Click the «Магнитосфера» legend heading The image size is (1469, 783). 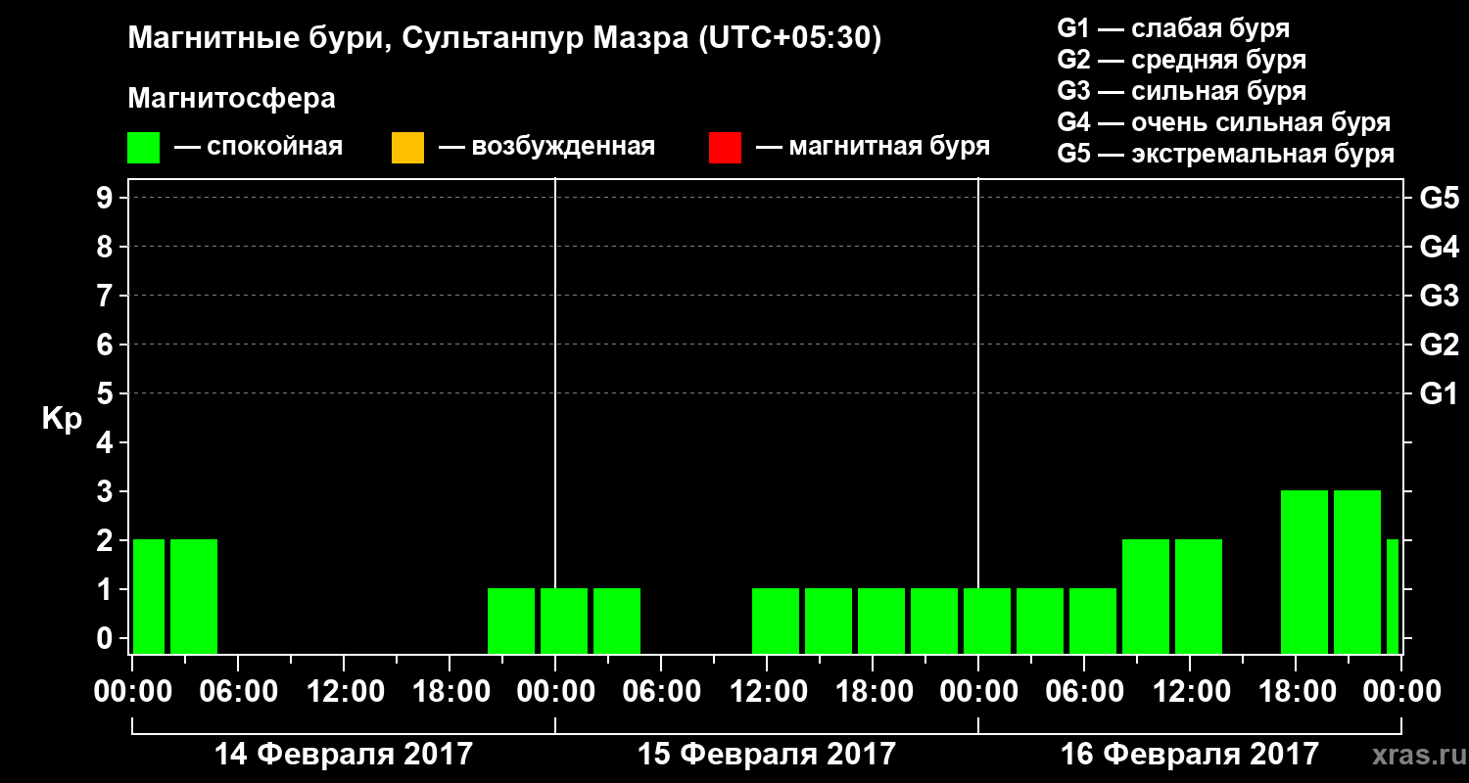(x=231, y=99)
